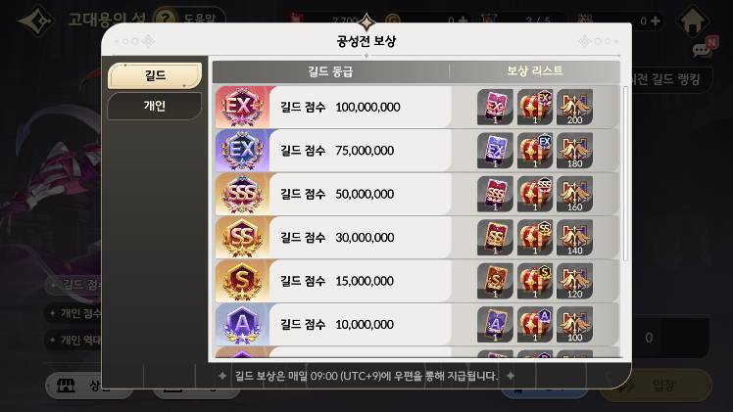Open the SSS treasure chest reward
733x412 pixels.
pyautogui.click(x=535, y=194)
